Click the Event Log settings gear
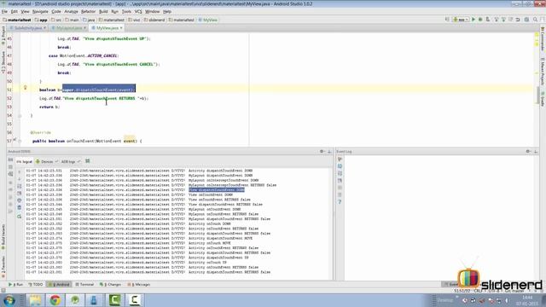The image size is (546, 307). [x=528, y=152]
